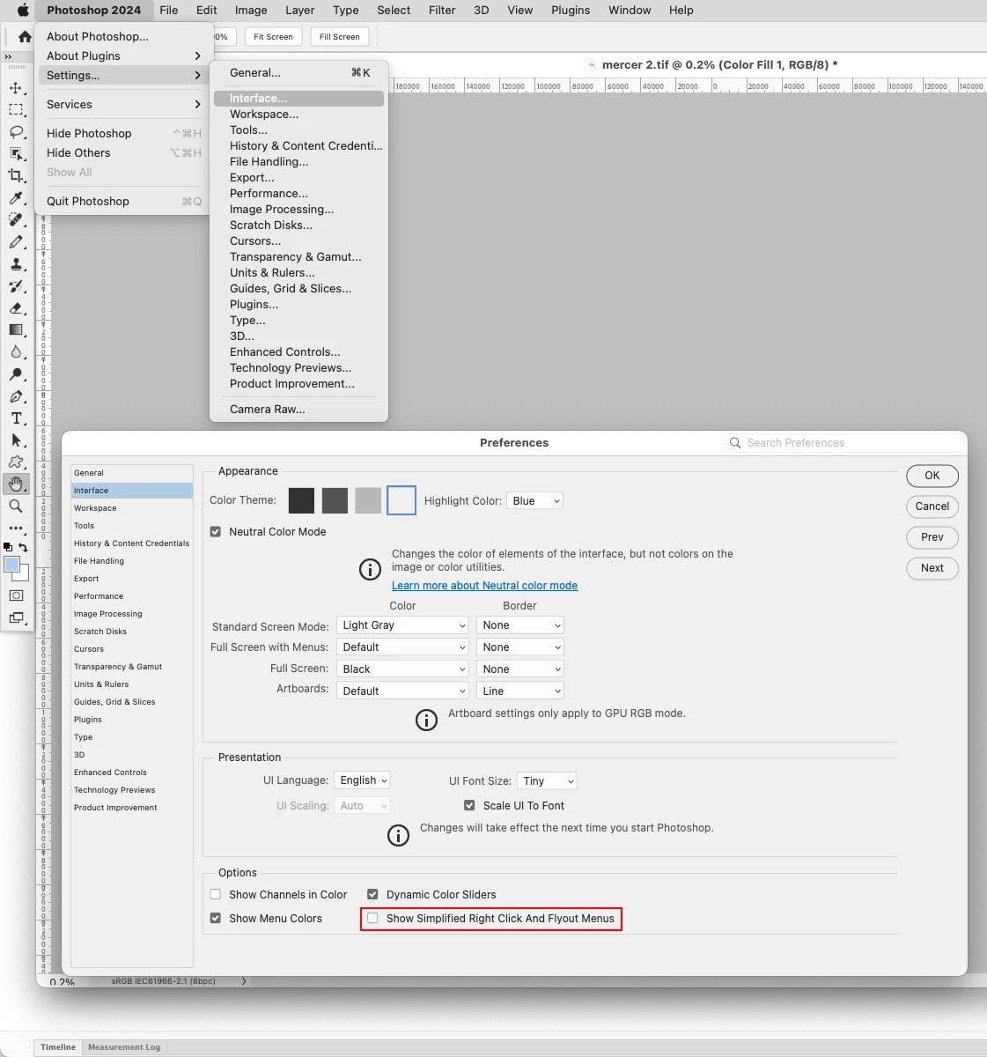987x1057 pixels.
Task: Expand the Services submenu
Action: click(124, 104)
